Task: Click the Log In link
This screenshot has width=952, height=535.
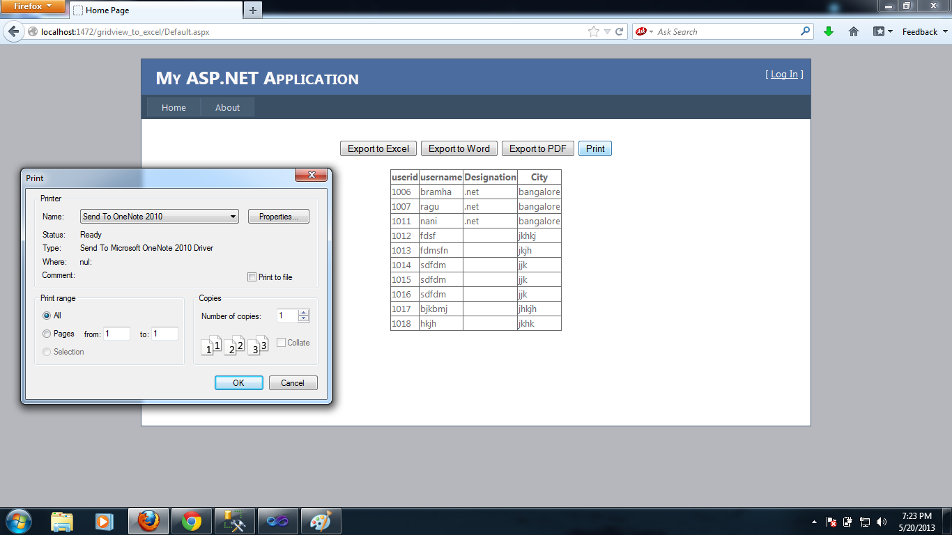Action: (x=784, y=74)
